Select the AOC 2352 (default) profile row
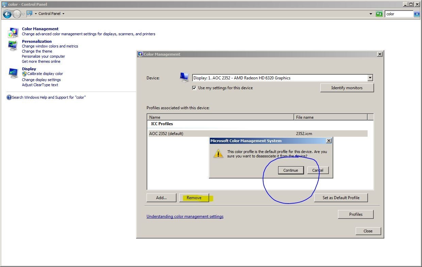Image resolution: width=422 pixels, height=267 pixels. click(x=258, y=134)
